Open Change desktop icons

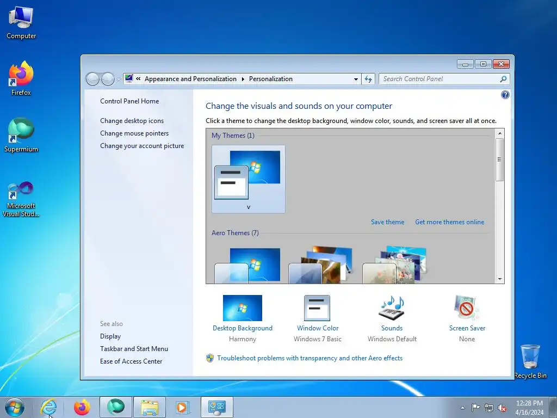(x=132, y=120)
